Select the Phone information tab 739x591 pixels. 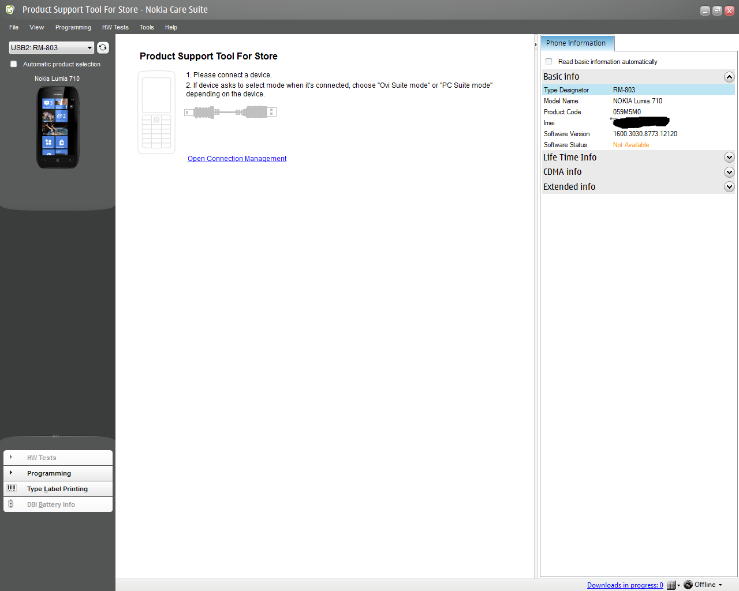(x=577, y=43)
